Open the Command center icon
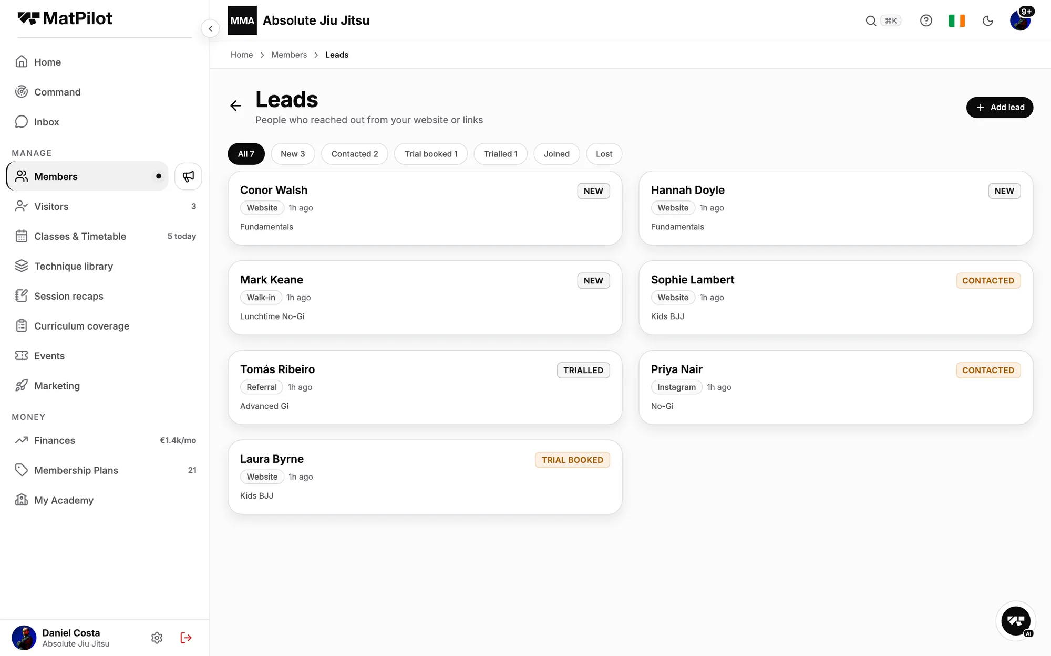This screenshot has width=1051, height=656. coord(22,92)
